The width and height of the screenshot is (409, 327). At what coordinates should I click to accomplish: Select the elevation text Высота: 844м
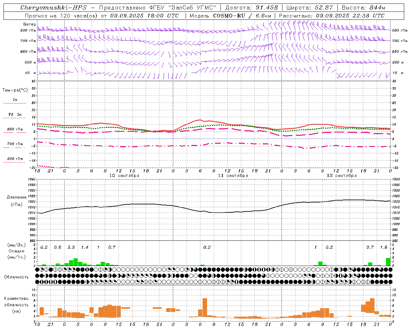coord(363,8)
